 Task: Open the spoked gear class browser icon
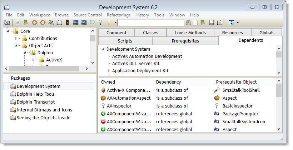(34, 22)
